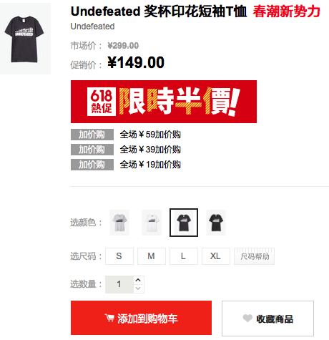Increase quantity with the up arrow

point(138,280)
